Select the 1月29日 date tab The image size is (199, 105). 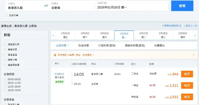(x=183, y=35)
